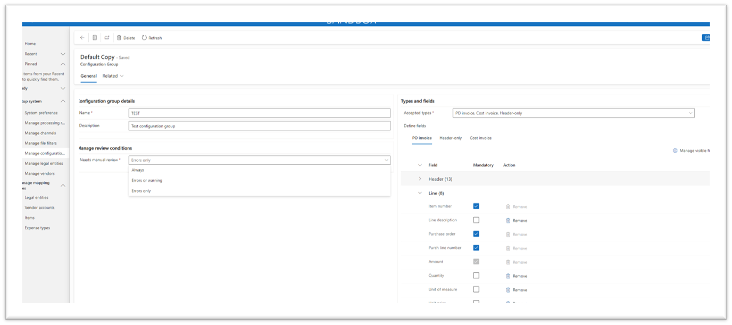
Task: Uncheck the Item number mandatory checkbox
Action: (x=476, y=206)
